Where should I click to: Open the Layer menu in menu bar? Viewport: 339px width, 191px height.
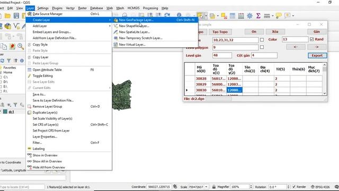[x=30, y=8]
